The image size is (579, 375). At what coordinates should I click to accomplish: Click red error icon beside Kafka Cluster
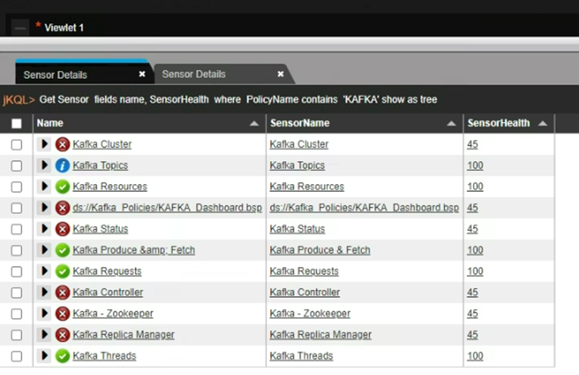(62, 144)
